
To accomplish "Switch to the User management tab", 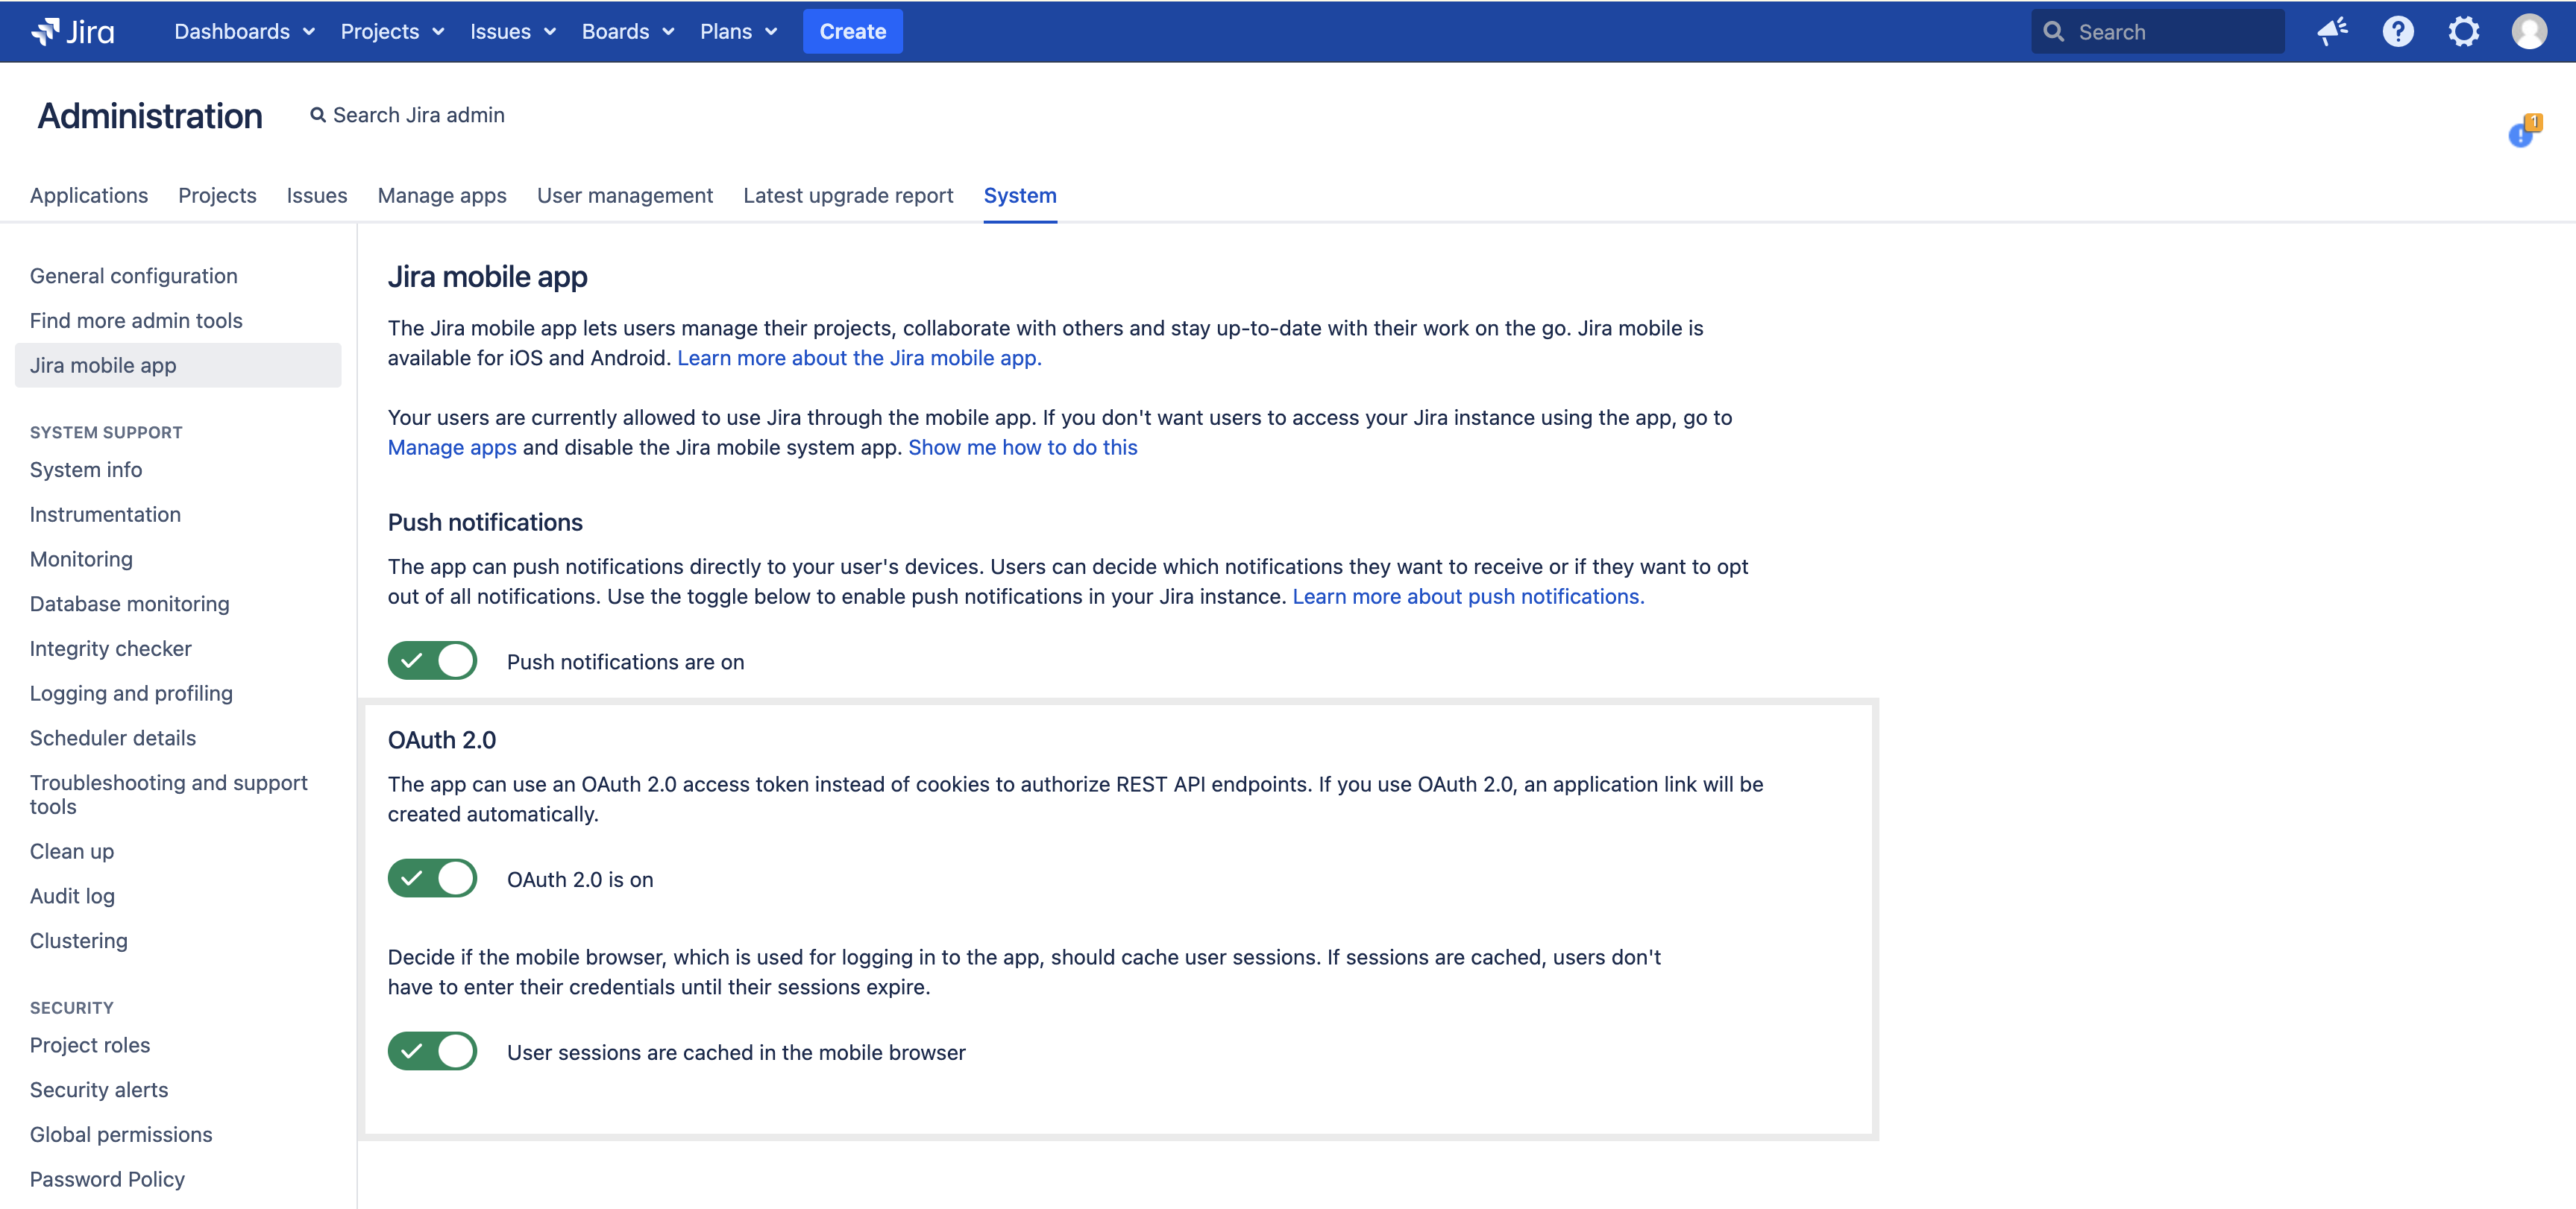I will click(625, 196).
